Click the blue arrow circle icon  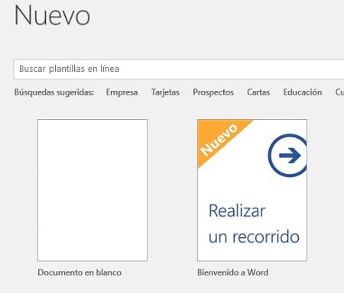[287, 155]
